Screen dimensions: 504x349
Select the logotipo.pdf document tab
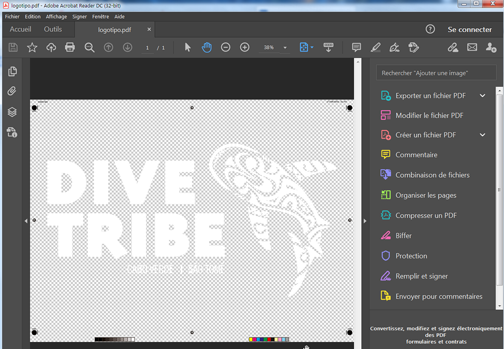point(115,30)
